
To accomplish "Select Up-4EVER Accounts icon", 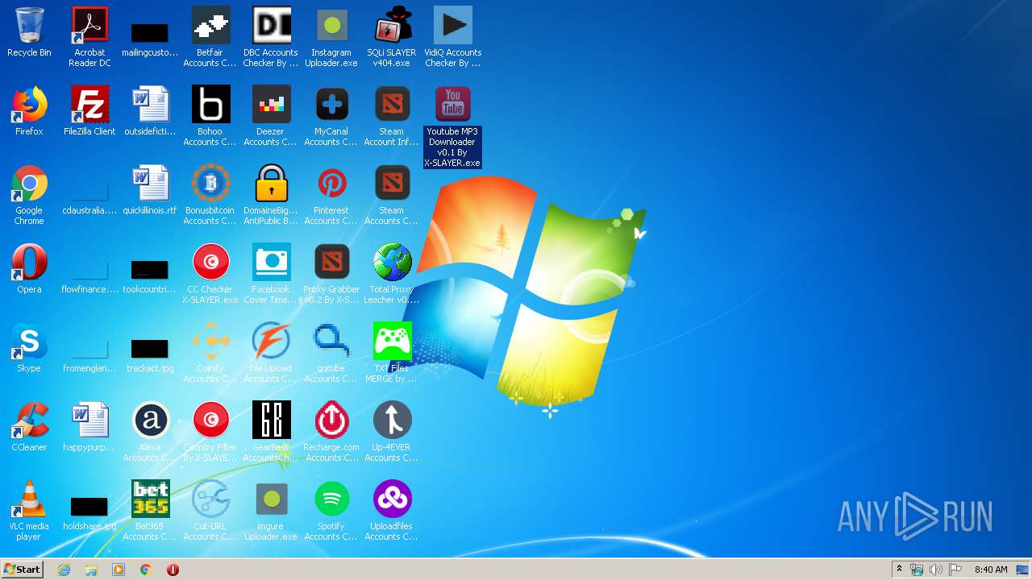I will pyautogui.click(x=392, y=432).
